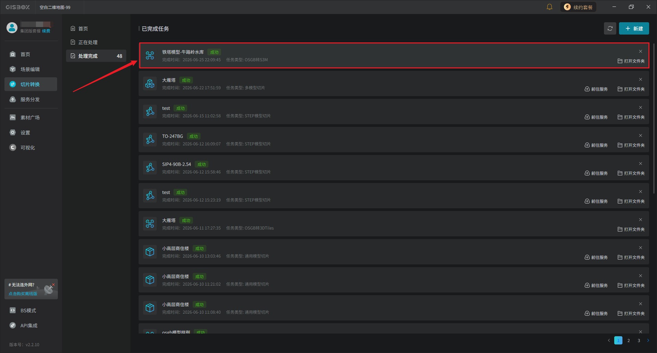This screenshot has height=353, width=657.
Task: Go to page 2 of tasks
Action: [629, 340]
